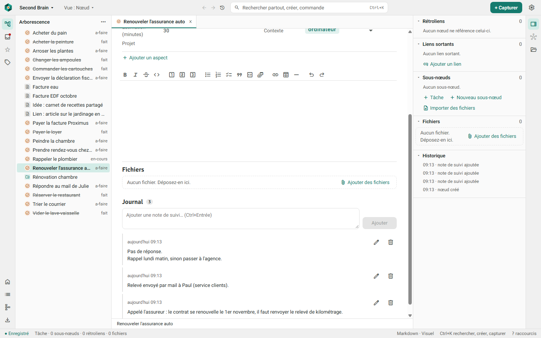Mark 'Acheter du pain' task as done
The width and height of the screenshot is (541, 338).
[27, 33]
